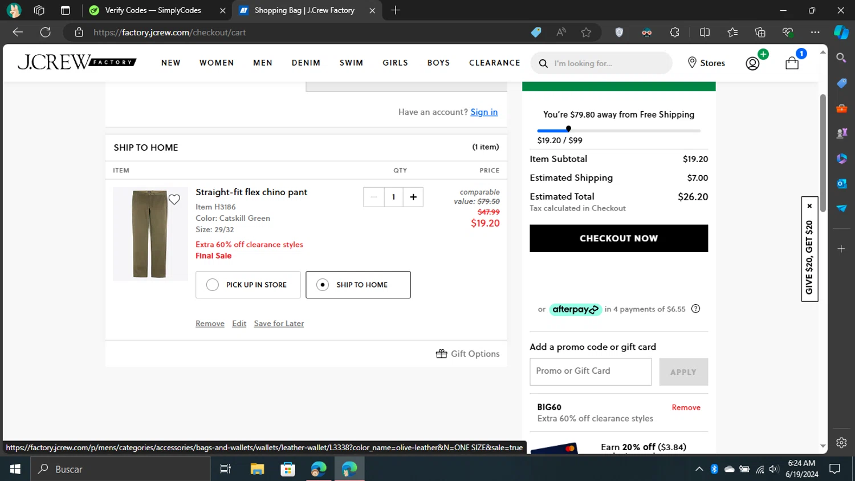Select the Ship To Home option
This screenshot has height=481, width=855.
[x=358, y=285]
